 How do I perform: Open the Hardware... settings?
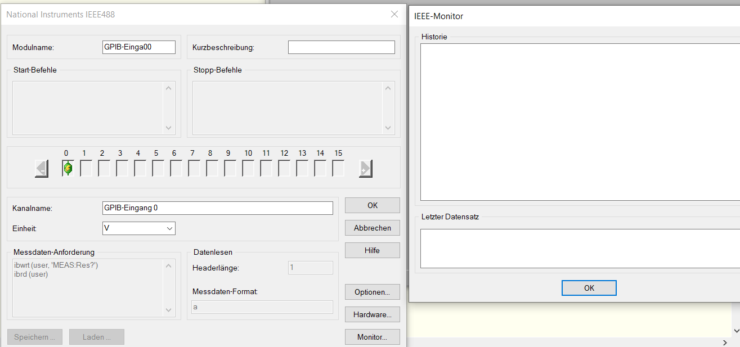[x=373, y=314]
